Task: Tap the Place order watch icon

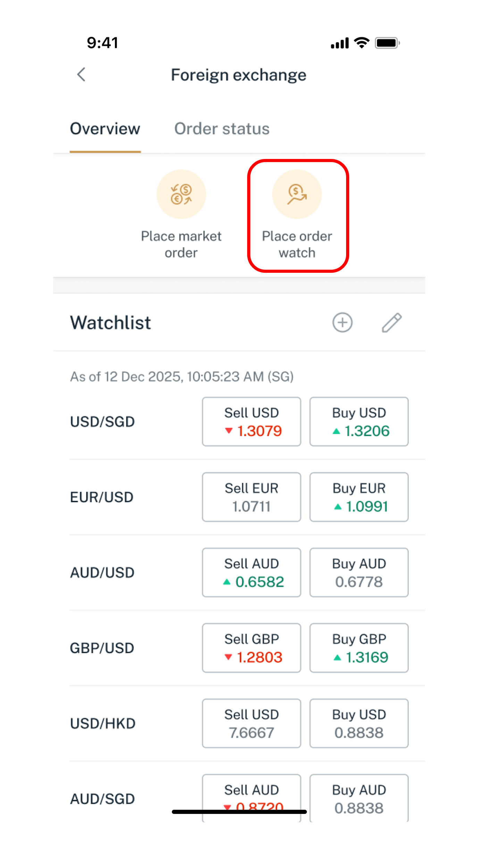Action: click(297, 194)
